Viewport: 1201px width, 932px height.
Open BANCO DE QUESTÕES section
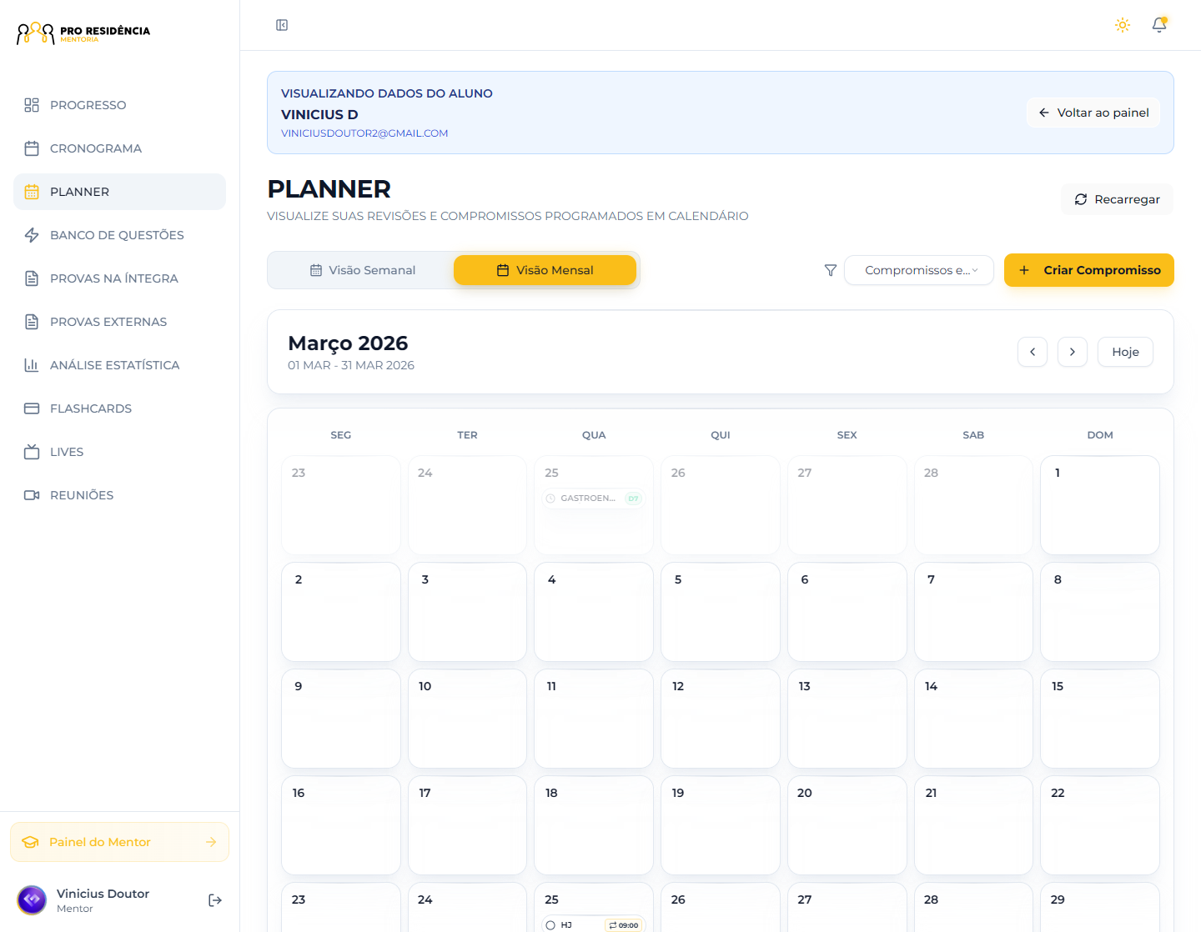tap(119, 235)
